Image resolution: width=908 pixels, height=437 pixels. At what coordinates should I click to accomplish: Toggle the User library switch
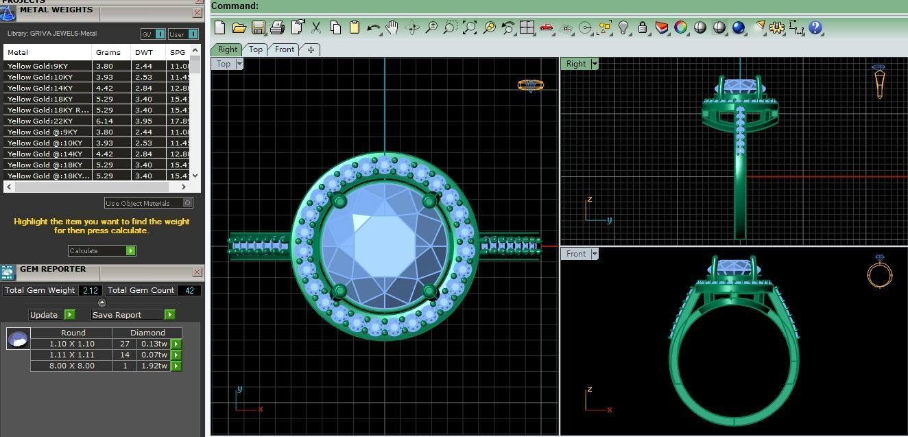[183, 34]
